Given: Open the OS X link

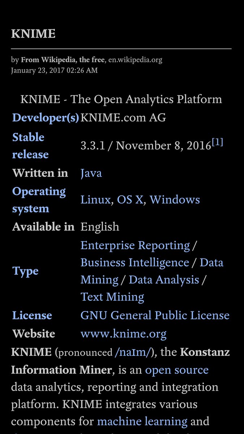Looking at the screenshot, I should coord(130,200).
